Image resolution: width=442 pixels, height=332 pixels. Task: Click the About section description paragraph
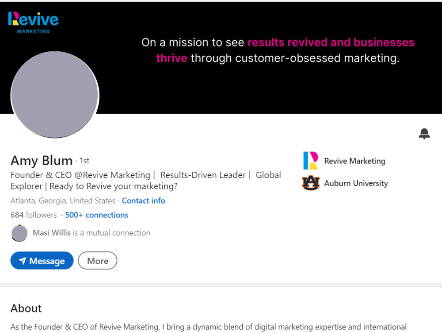[x=209, y=327]
